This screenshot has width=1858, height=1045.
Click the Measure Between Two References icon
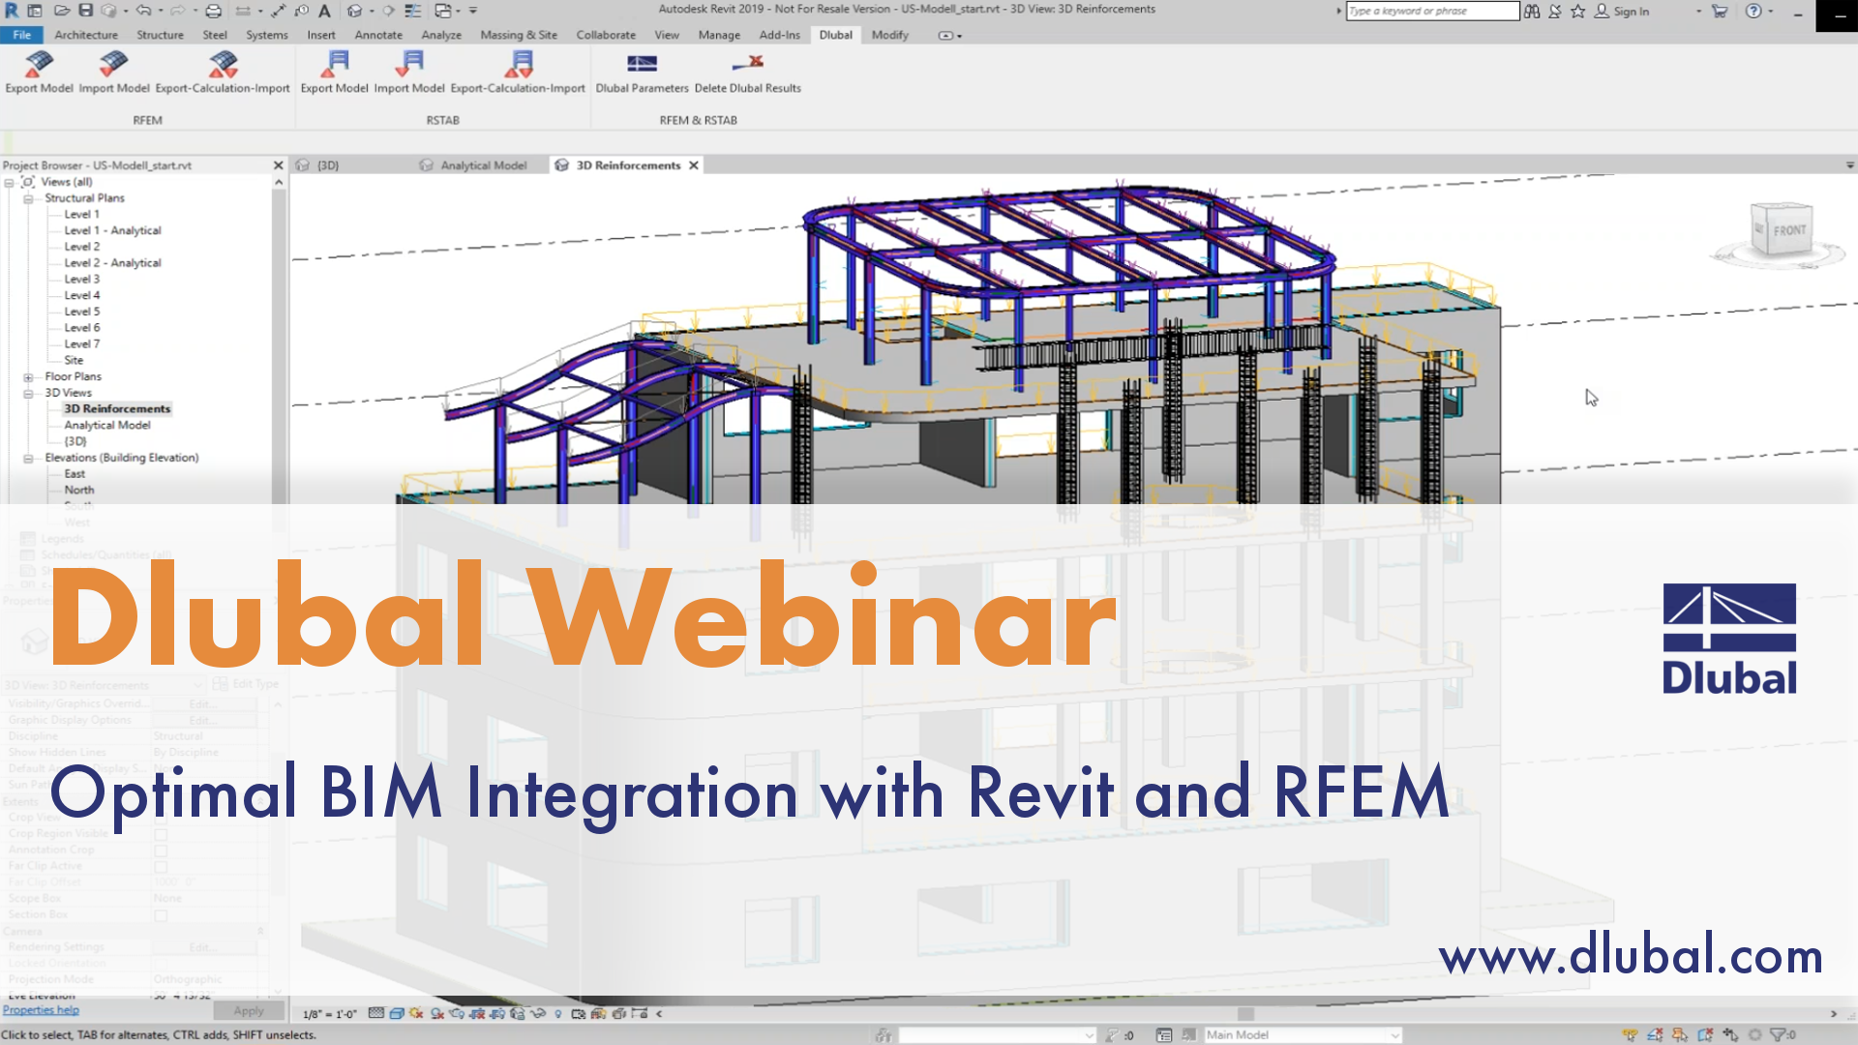tap(243, 11)
